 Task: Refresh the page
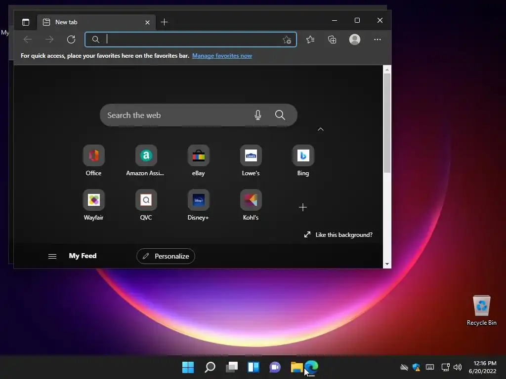tap(71, 39)
